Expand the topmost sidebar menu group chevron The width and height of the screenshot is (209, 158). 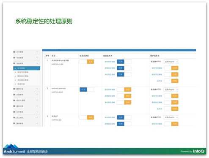(37, 52)
